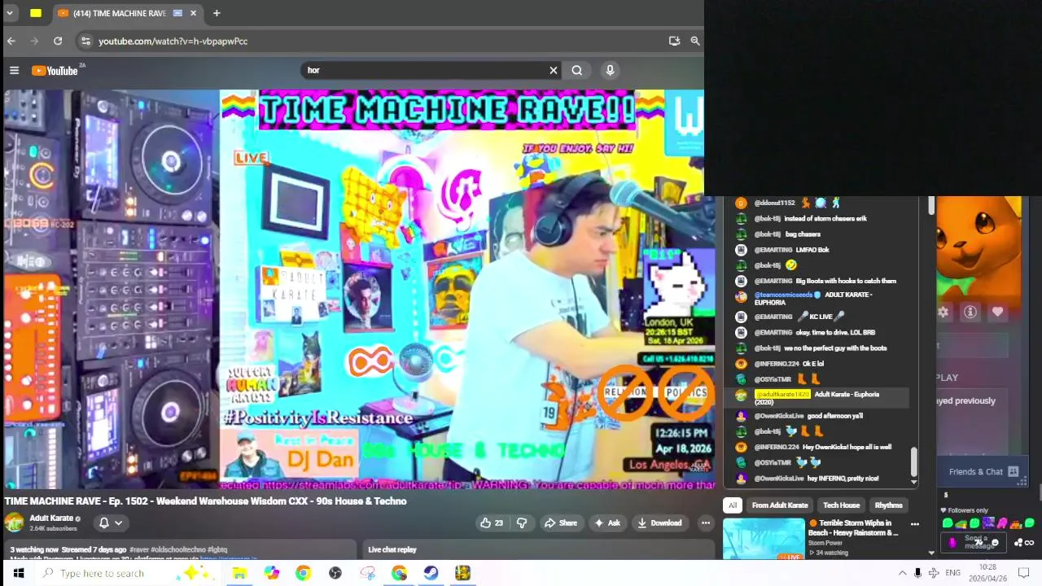This screenshot has width=1042, height=586.
Task: Open the Copilot icon on taskbar
Action: [x=271, y=573]
